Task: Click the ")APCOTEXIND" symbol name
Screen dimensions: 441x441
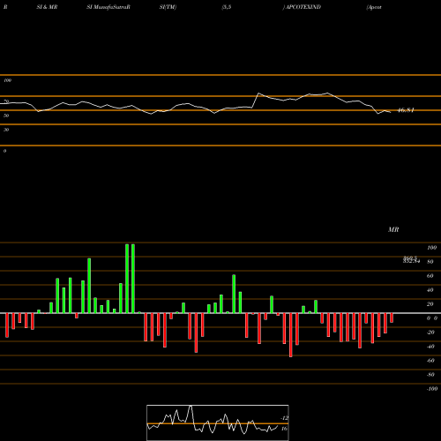Action: click(x=302, y=7)
